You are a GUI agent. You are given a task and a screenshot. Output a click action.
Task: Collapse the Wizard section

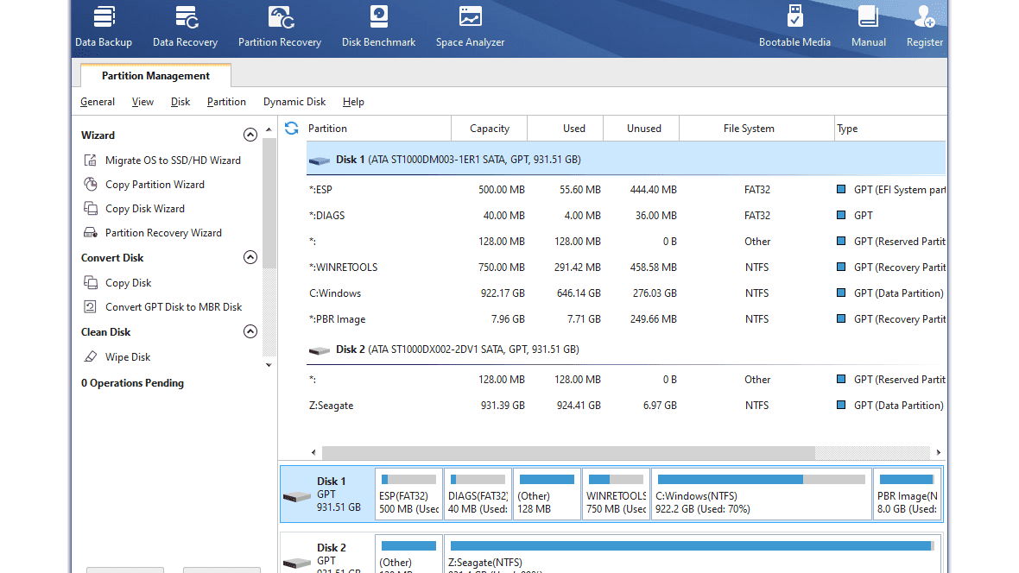coord(250,135)
